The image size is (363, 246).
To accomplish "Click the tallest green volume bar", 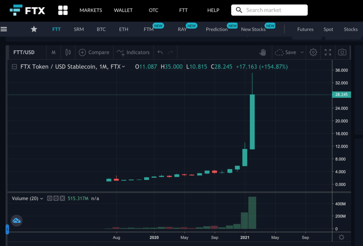I will click(x=252, y=213).
